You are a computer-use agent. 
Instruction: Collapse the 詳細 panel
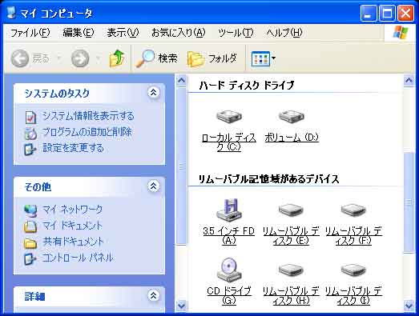pyautogui.click(x=153, y=295)
